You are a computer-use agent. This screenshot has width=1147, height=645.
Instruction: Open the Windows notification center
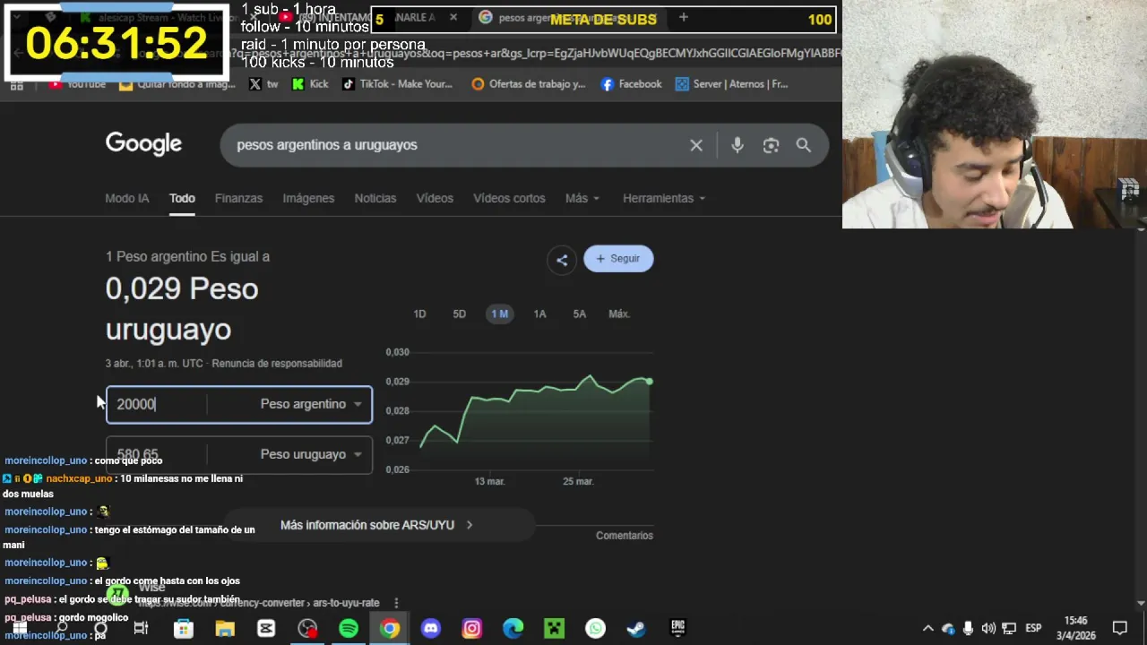(1120, 629)
